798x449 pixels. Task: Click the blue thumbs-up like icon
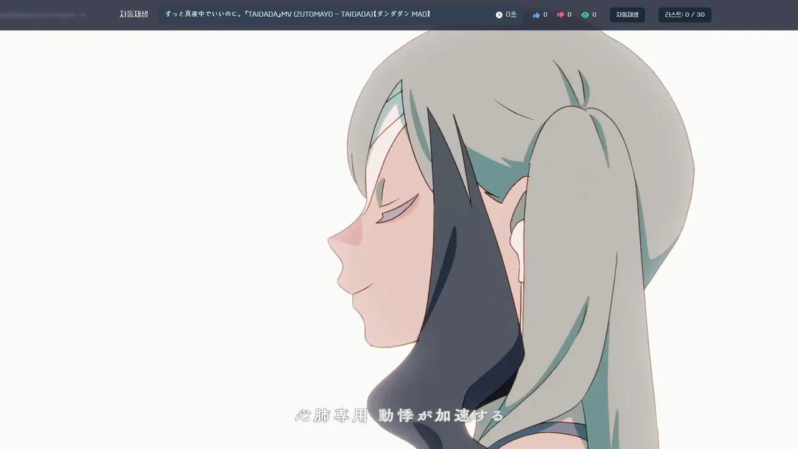536,15
